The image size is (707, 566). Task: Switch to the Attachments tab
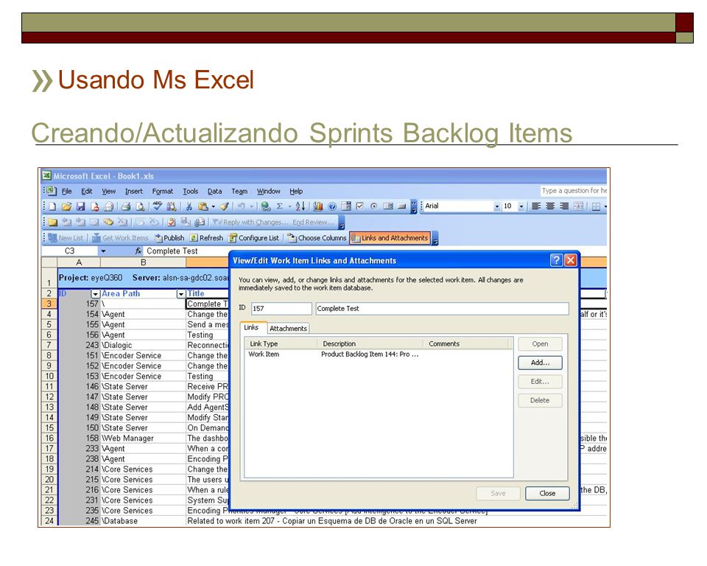point(288,329)
